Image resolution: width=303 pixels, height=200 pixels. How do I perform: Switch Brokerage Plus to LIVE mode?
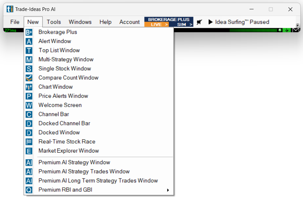(x=157, y=25)
